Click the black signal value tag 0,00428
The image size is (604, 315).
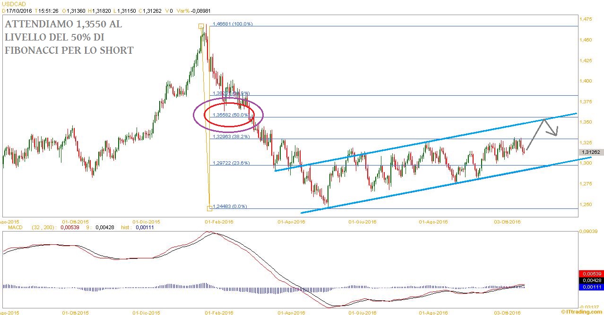coord(590,280)
